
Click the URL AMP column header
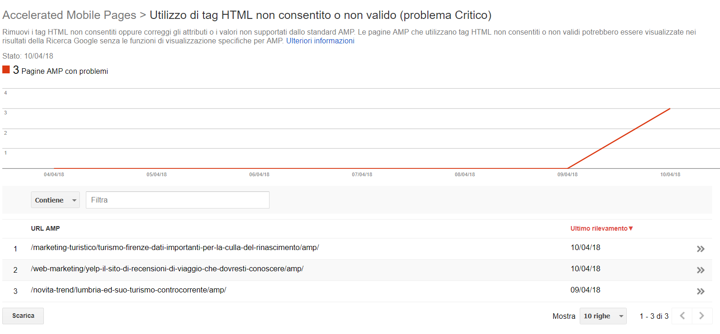pos(45,228)
